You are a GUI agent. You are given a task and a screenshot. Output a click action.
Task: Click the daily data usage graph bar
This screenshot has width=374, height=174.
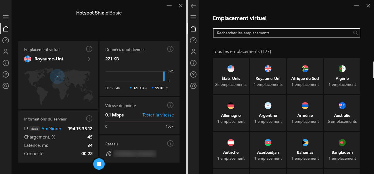coord(164,76)
